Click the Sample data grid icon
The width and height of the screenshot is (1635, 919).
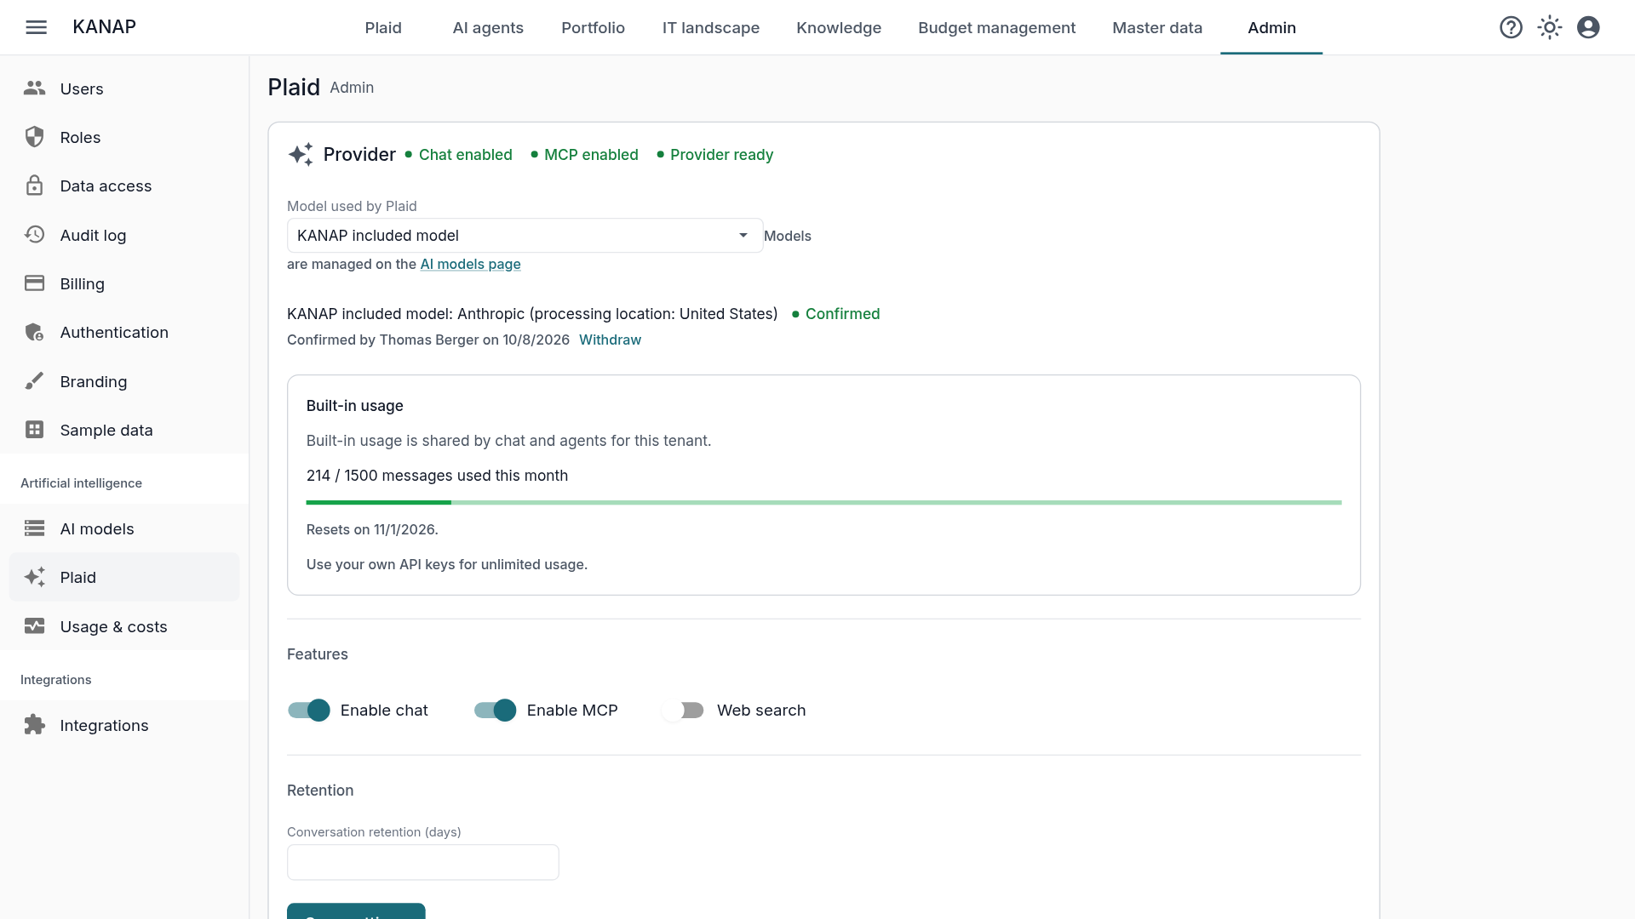tap(34, 430)
